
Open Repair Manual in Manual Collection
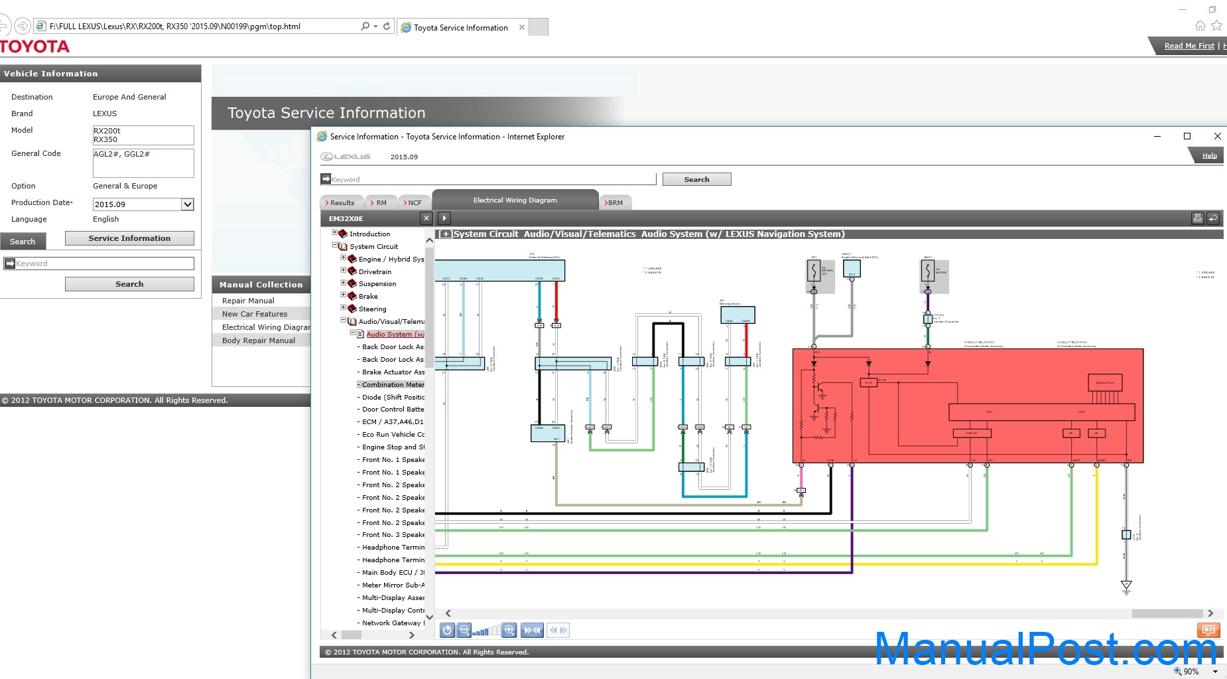click(248, 301)
